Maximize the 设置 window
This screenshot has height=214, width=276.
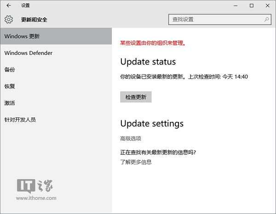coord(251,5)
